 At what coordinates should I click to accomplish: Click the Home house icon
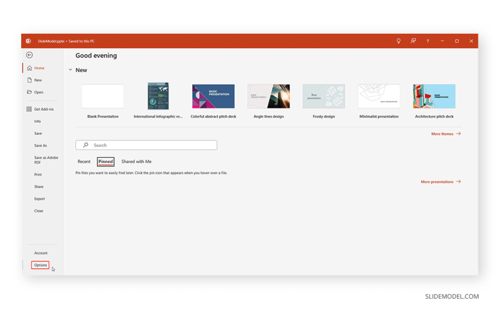point(30,68)
